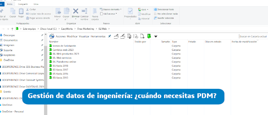Go to Disco local (C:) in the address bar
The width and height of the screenshot is (268, 115).
48,29
